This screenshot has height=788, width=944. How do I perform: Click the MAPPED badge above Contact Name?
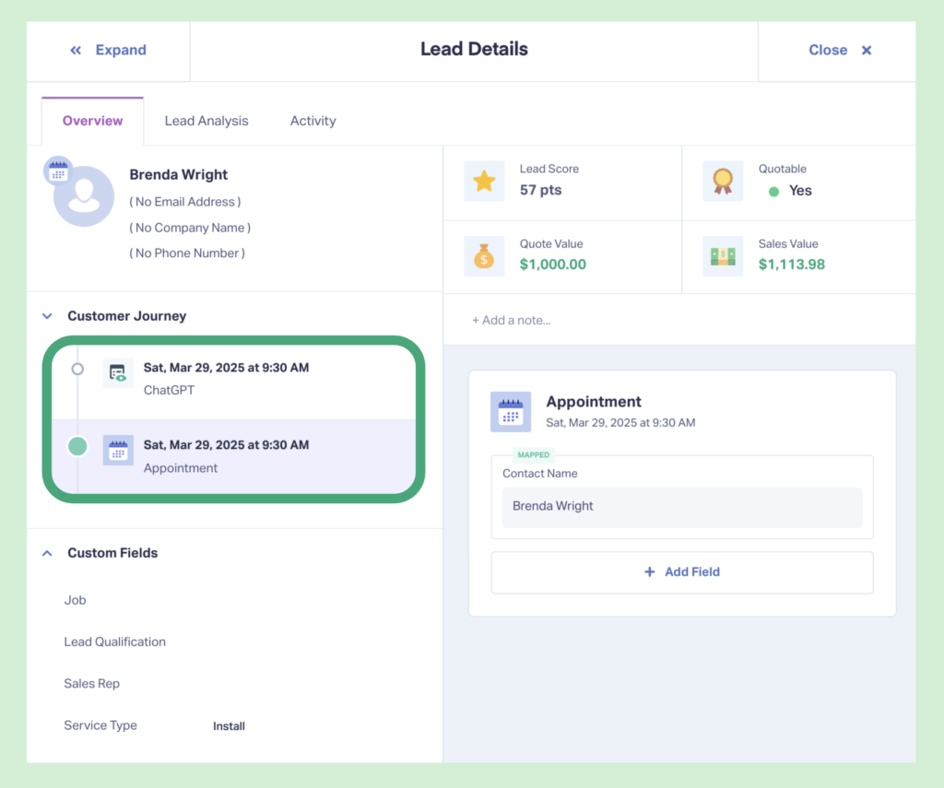tap(532, 454)
